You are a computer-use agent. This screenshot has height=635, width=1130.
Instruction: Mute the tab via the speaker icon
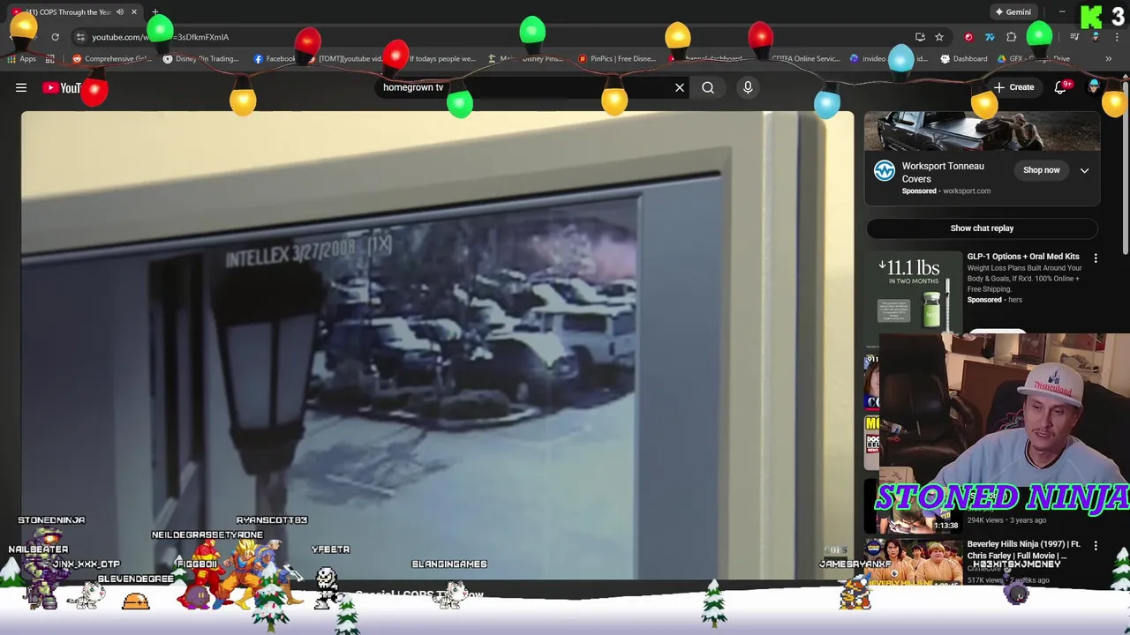pyautogui.click(x=120, y=12)
